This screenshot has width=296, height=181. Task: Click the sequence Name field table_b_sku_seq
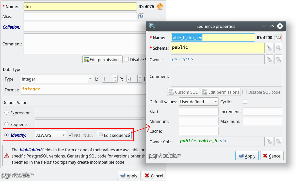tap(213, 37)
